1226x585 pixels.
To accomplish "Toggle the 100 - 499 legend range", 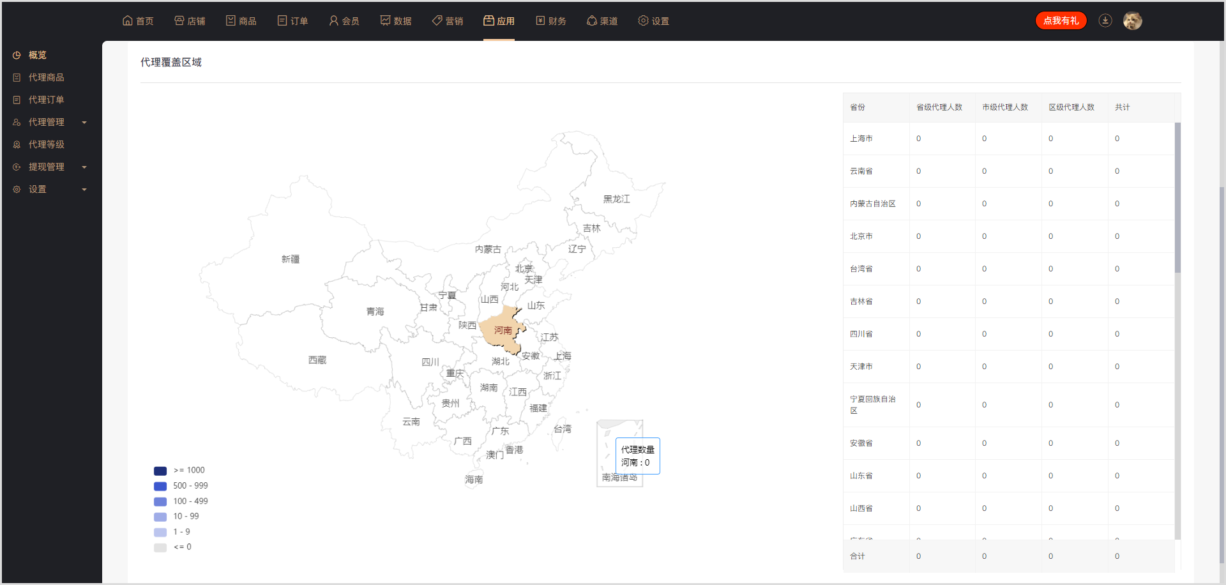I will point(181,501).
